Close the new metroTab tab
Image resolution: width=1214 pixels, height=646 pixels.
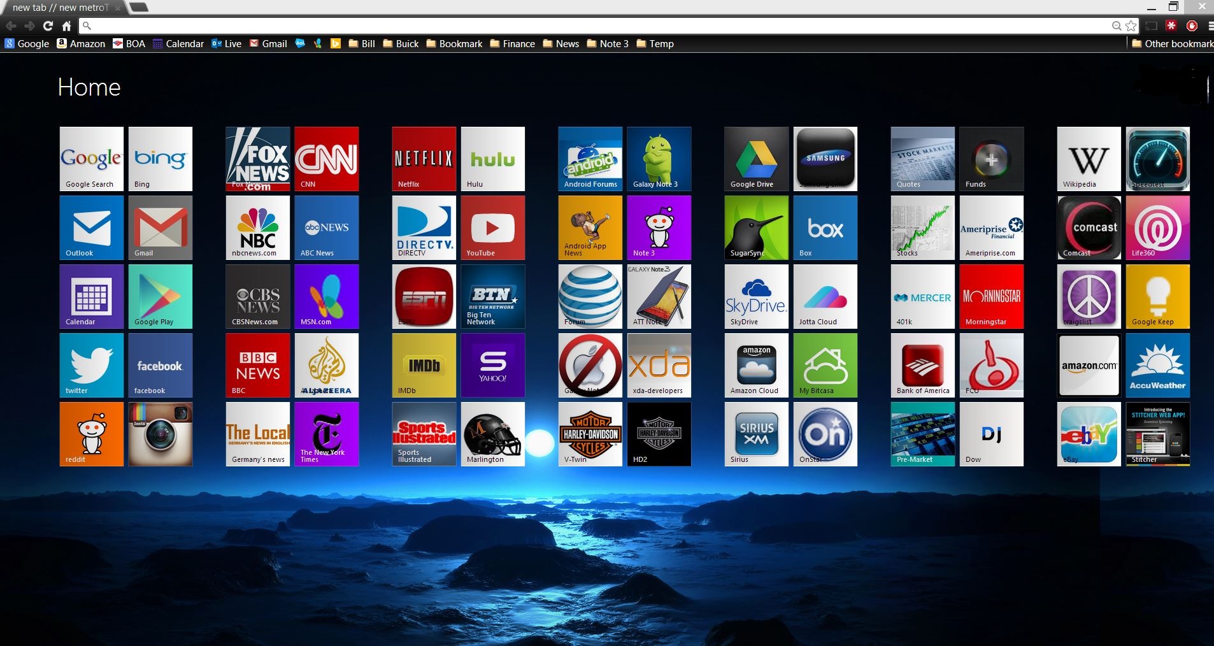tap(118, 8)
